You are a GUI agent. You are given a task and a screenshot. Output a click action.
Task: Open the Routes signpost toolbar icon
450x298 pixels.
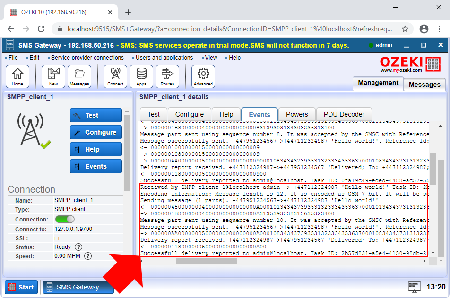[167, 77]
